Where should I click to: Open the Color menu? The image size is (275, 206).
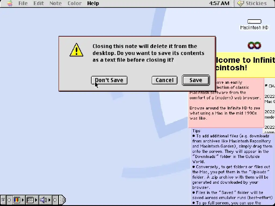(x=75, y=3)
